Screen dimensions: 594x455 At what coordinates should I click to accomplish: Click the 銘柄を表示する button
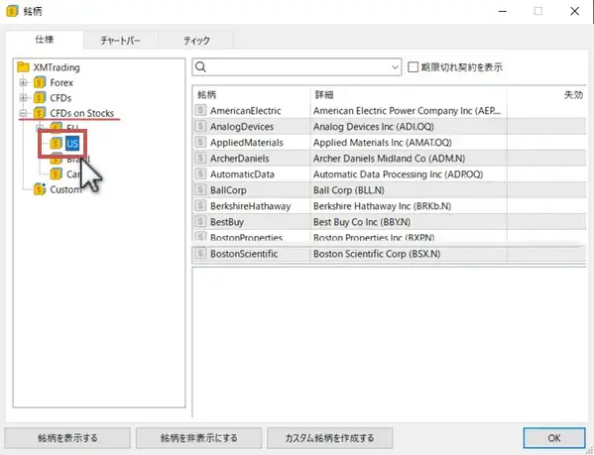[67, 438]
